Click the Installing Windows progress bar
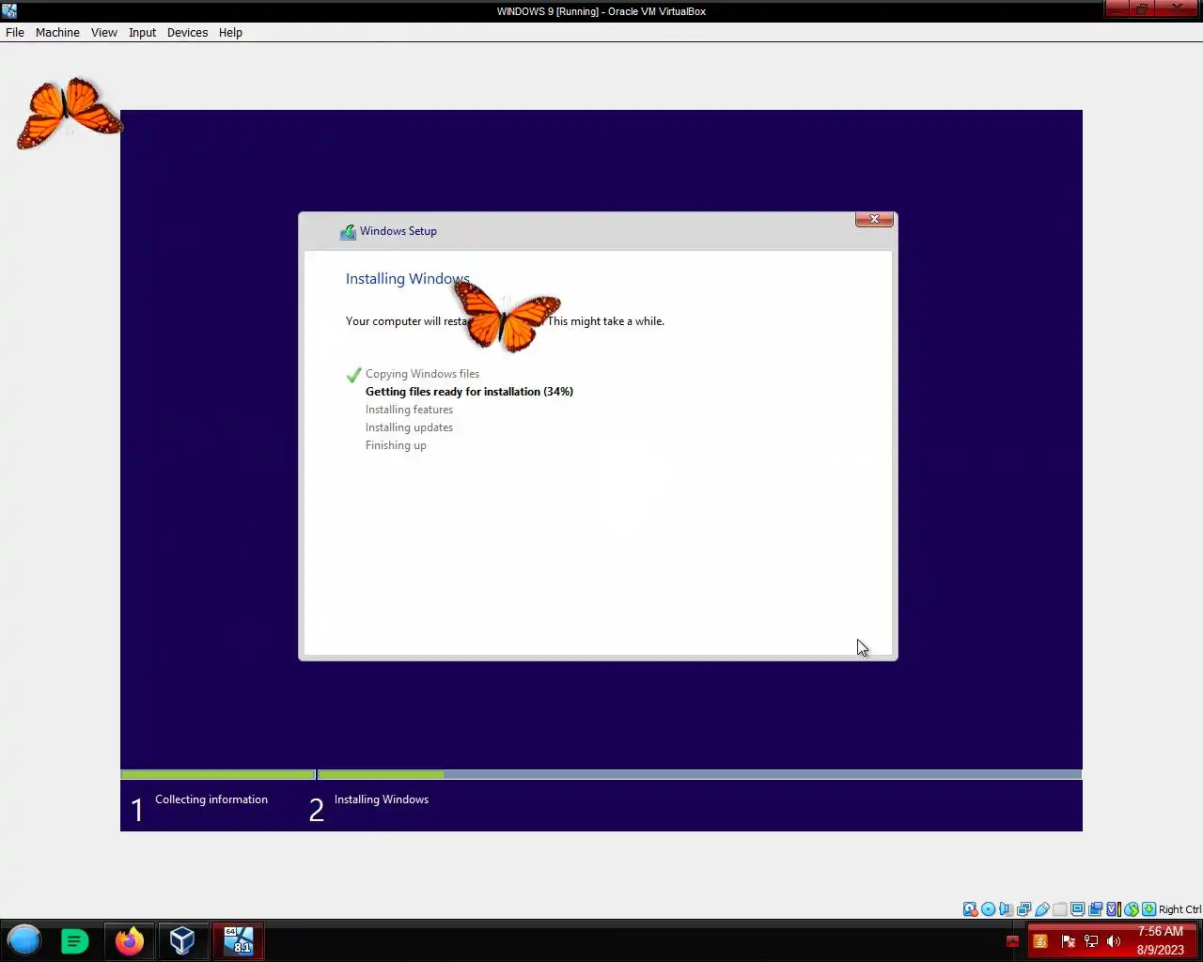The width and height of the screenshot is (1203, 962). 700,775
